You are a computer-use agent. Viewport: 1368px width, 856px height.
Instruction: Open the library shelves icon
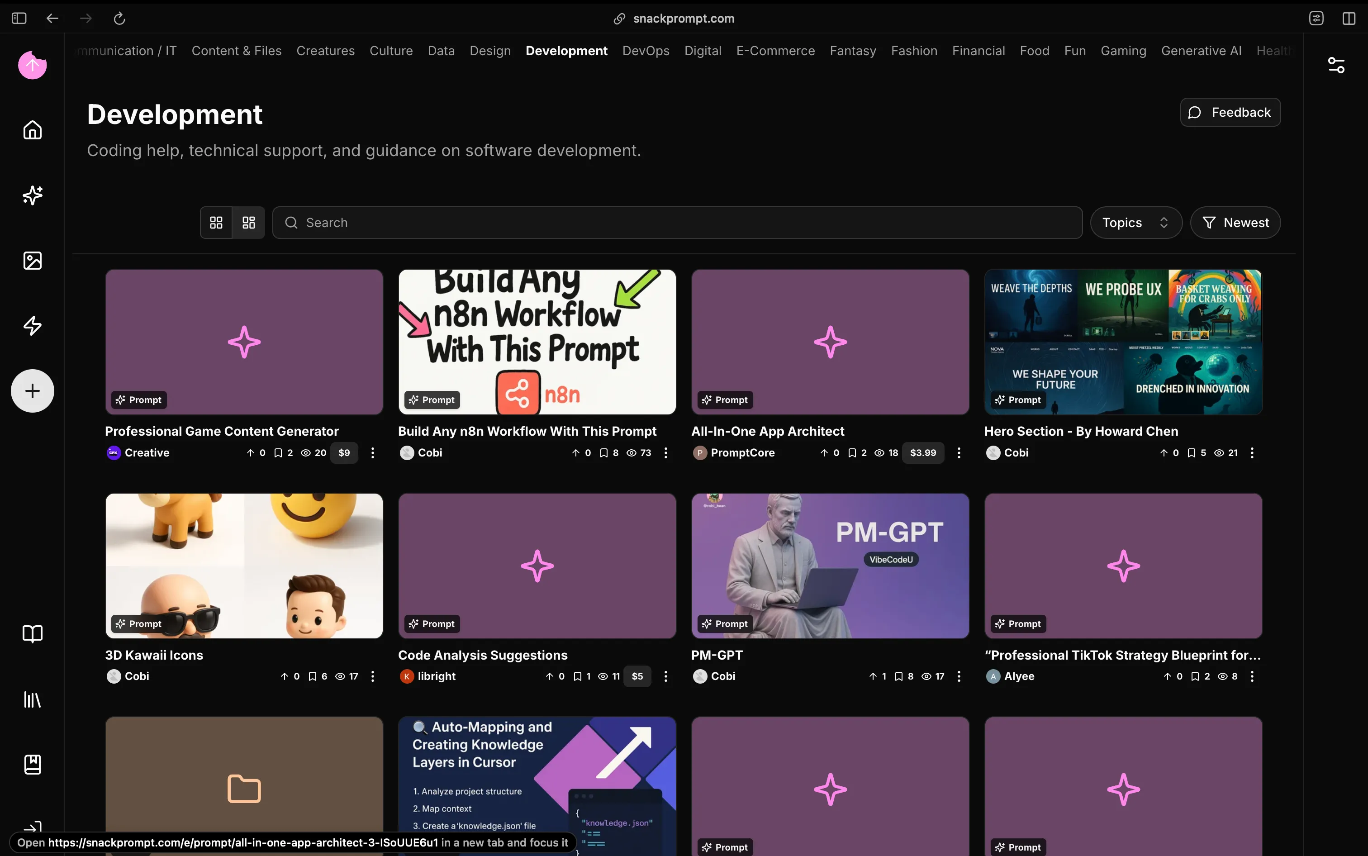point(32,700)
